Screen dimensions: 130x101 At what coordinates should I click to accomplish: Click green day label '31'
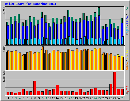122,98
